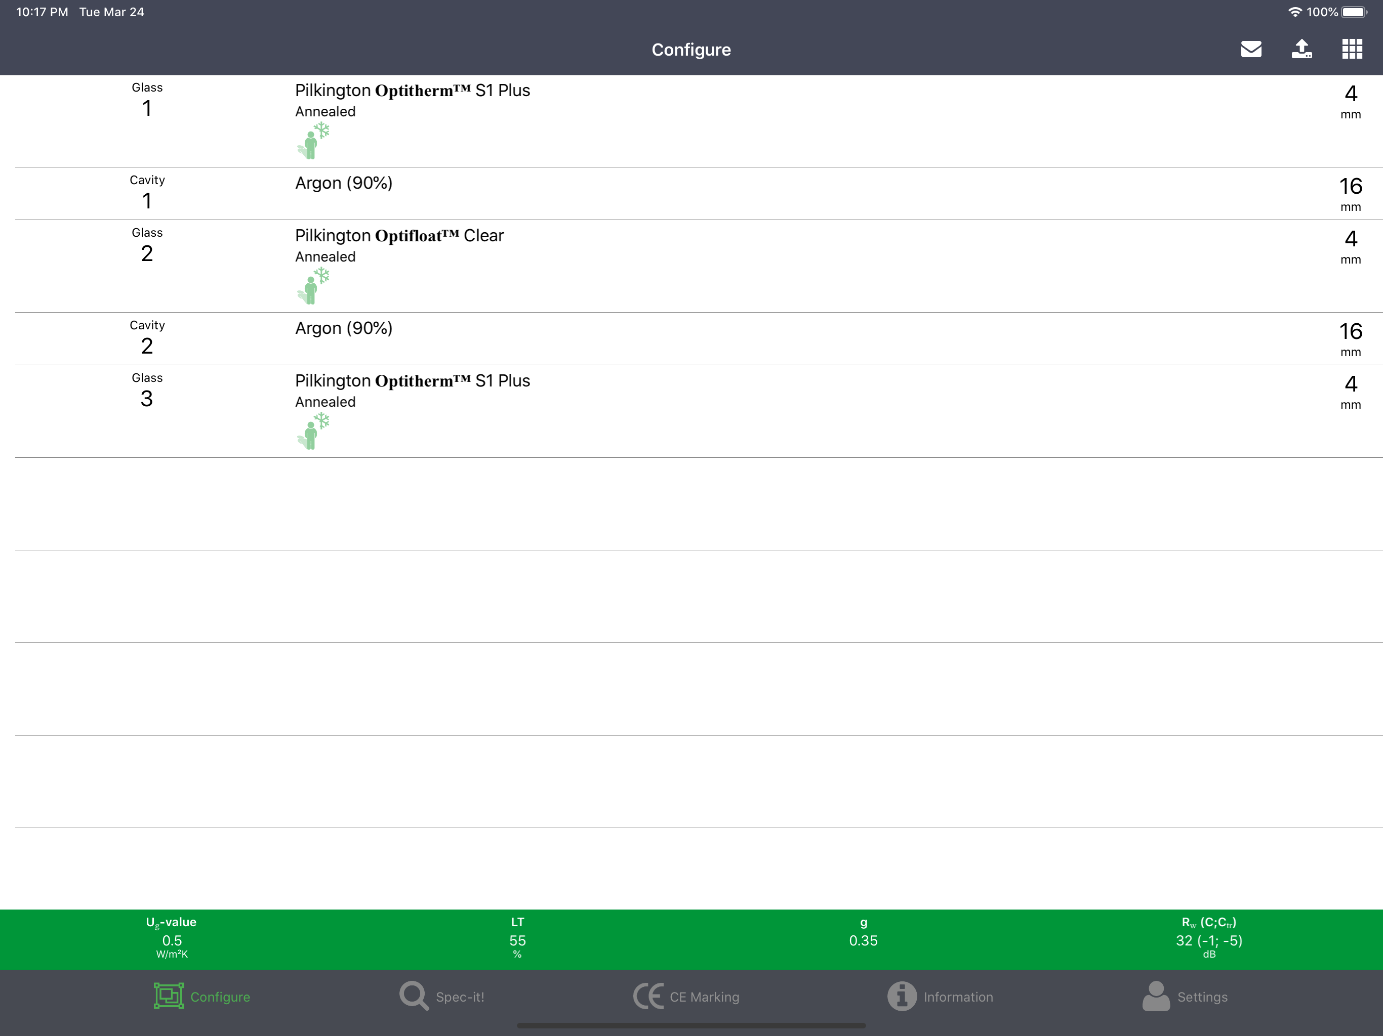Open the CE Marking tab
This screenshot has height=1036, width=1383.
pos(686,997)
